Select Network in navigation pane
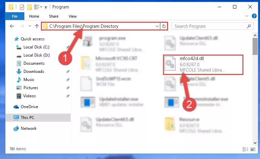Image resolution: width=260 pixels, height=159 pixels. click(28, 128)
